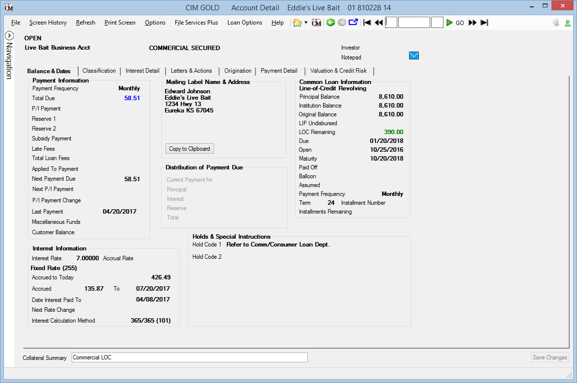Click the Principal Balance value 8,610.00
The height and width of the screenshot is (383, 577).
click(x=391, y=97)
